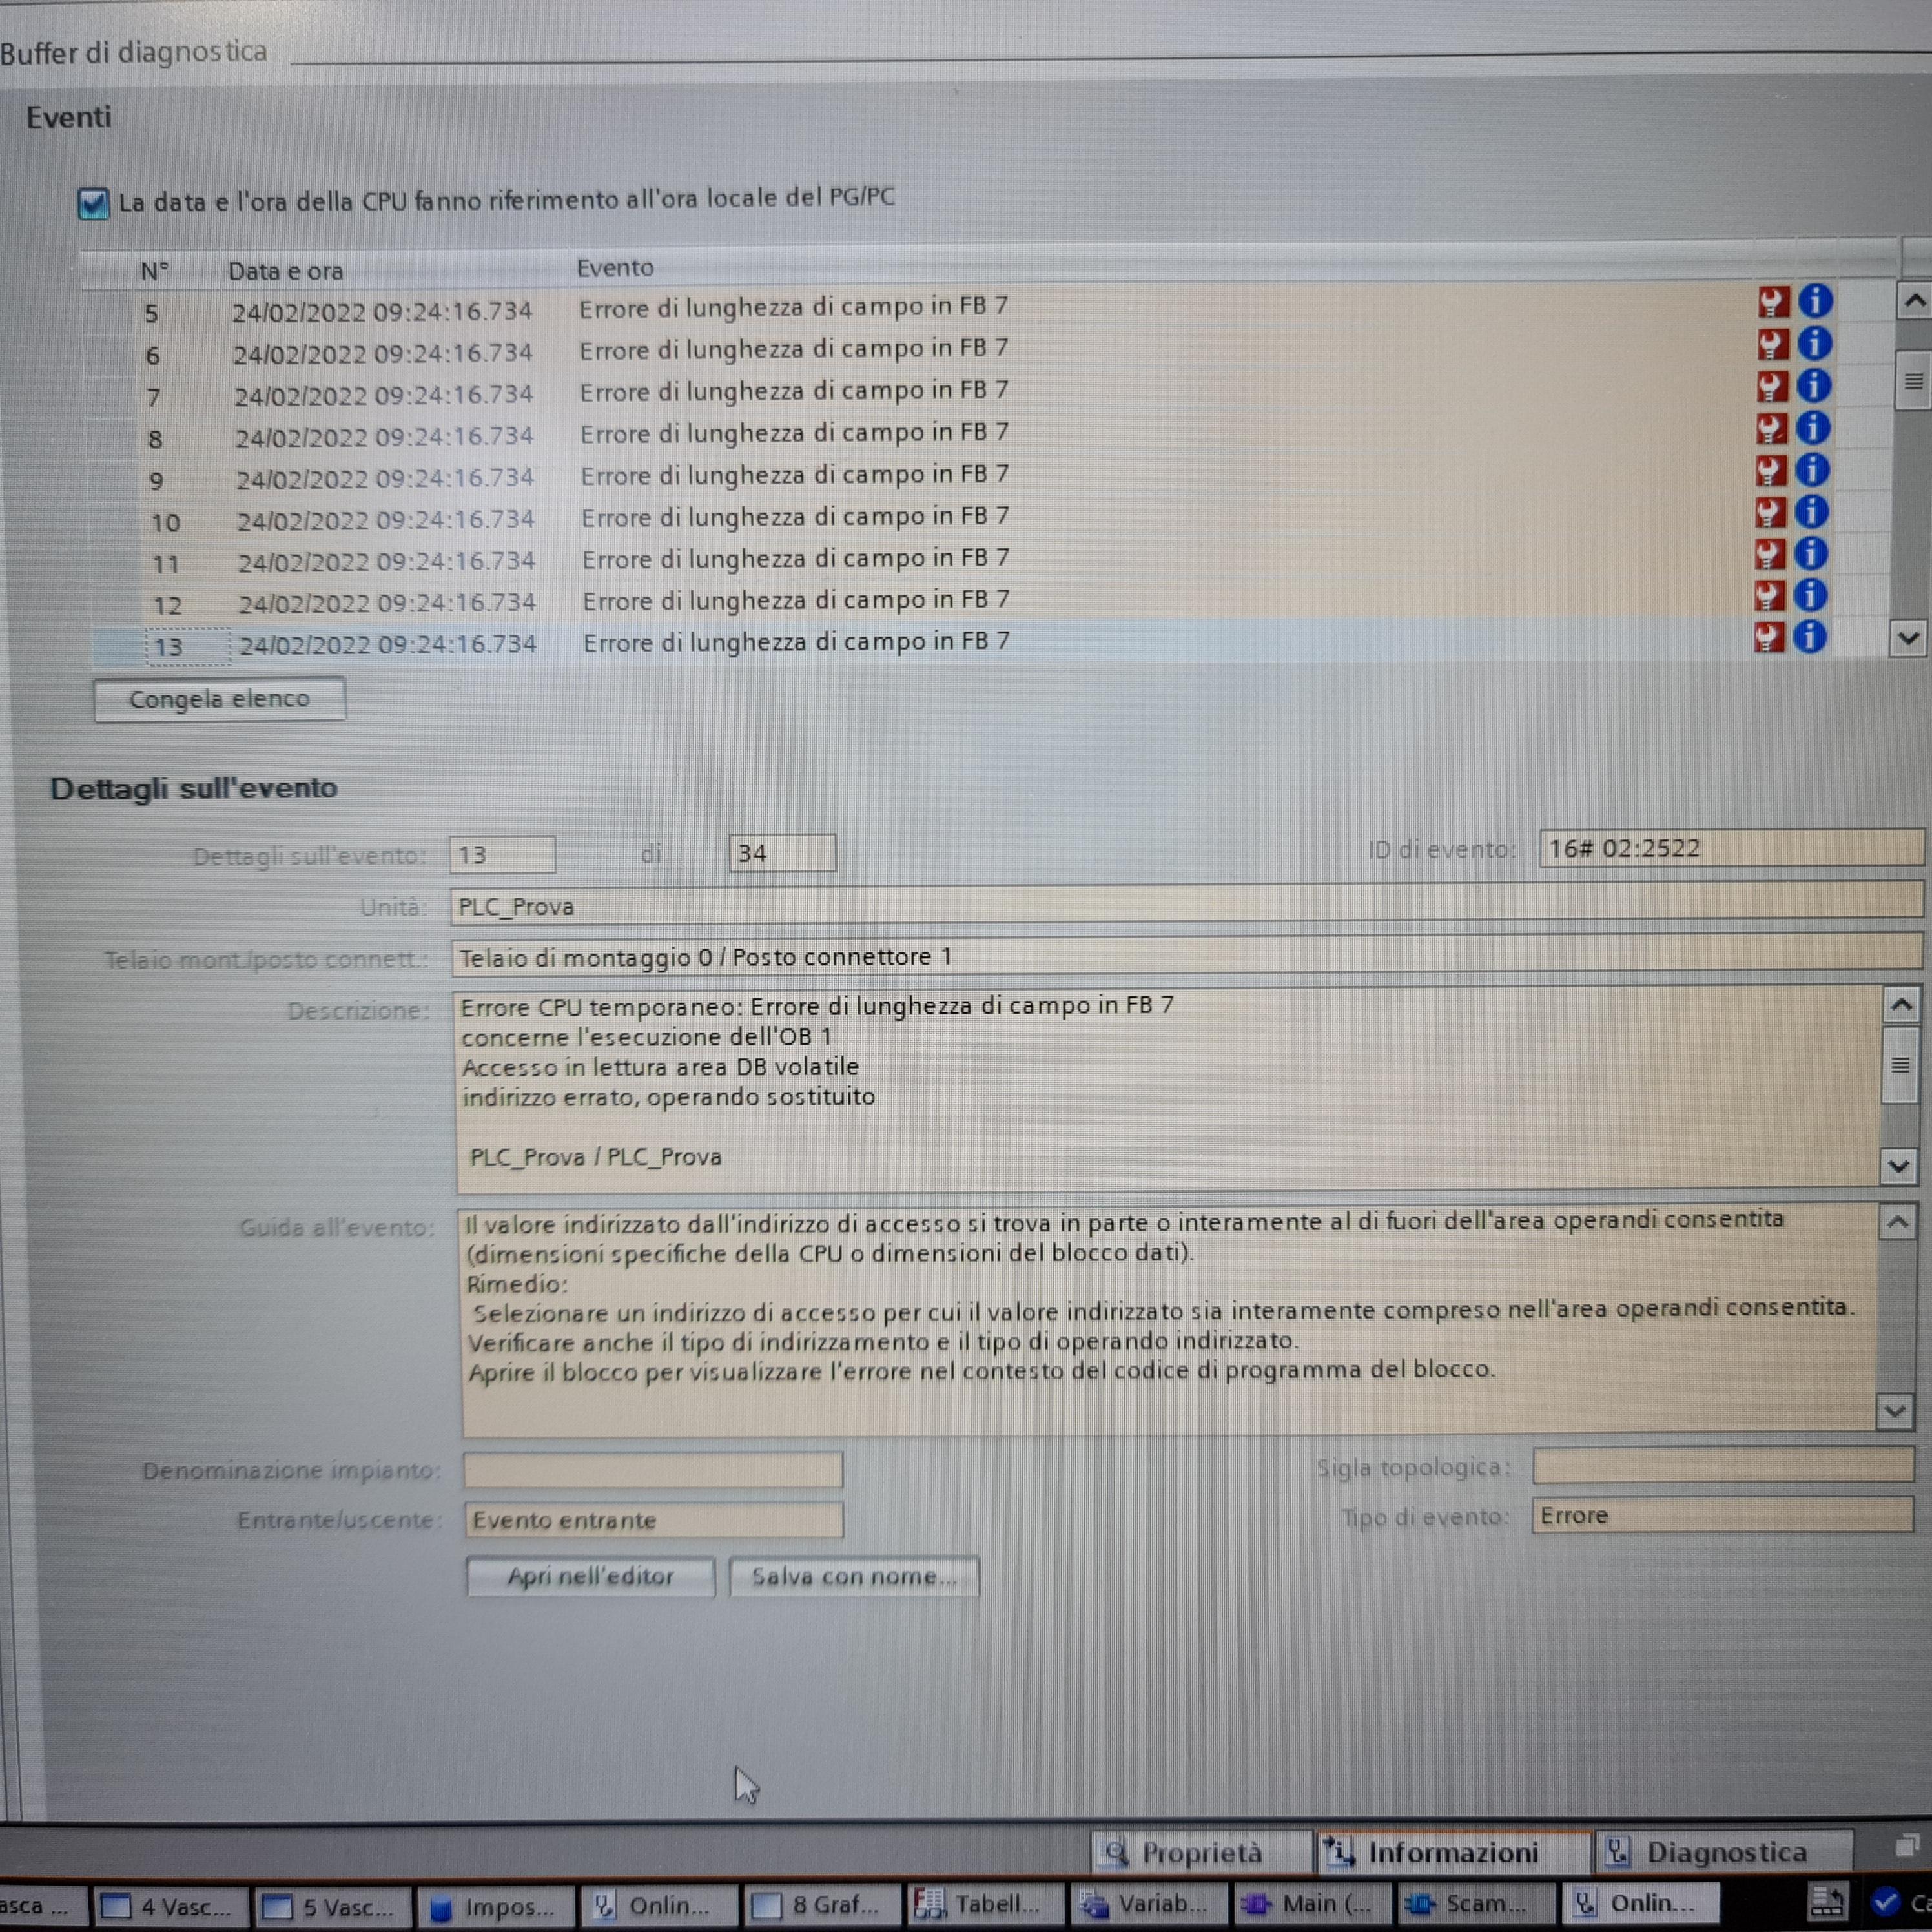The image size is (1932, 1932).
Task: Click the blue info icon in row 13
Action: pos(1810,636)
